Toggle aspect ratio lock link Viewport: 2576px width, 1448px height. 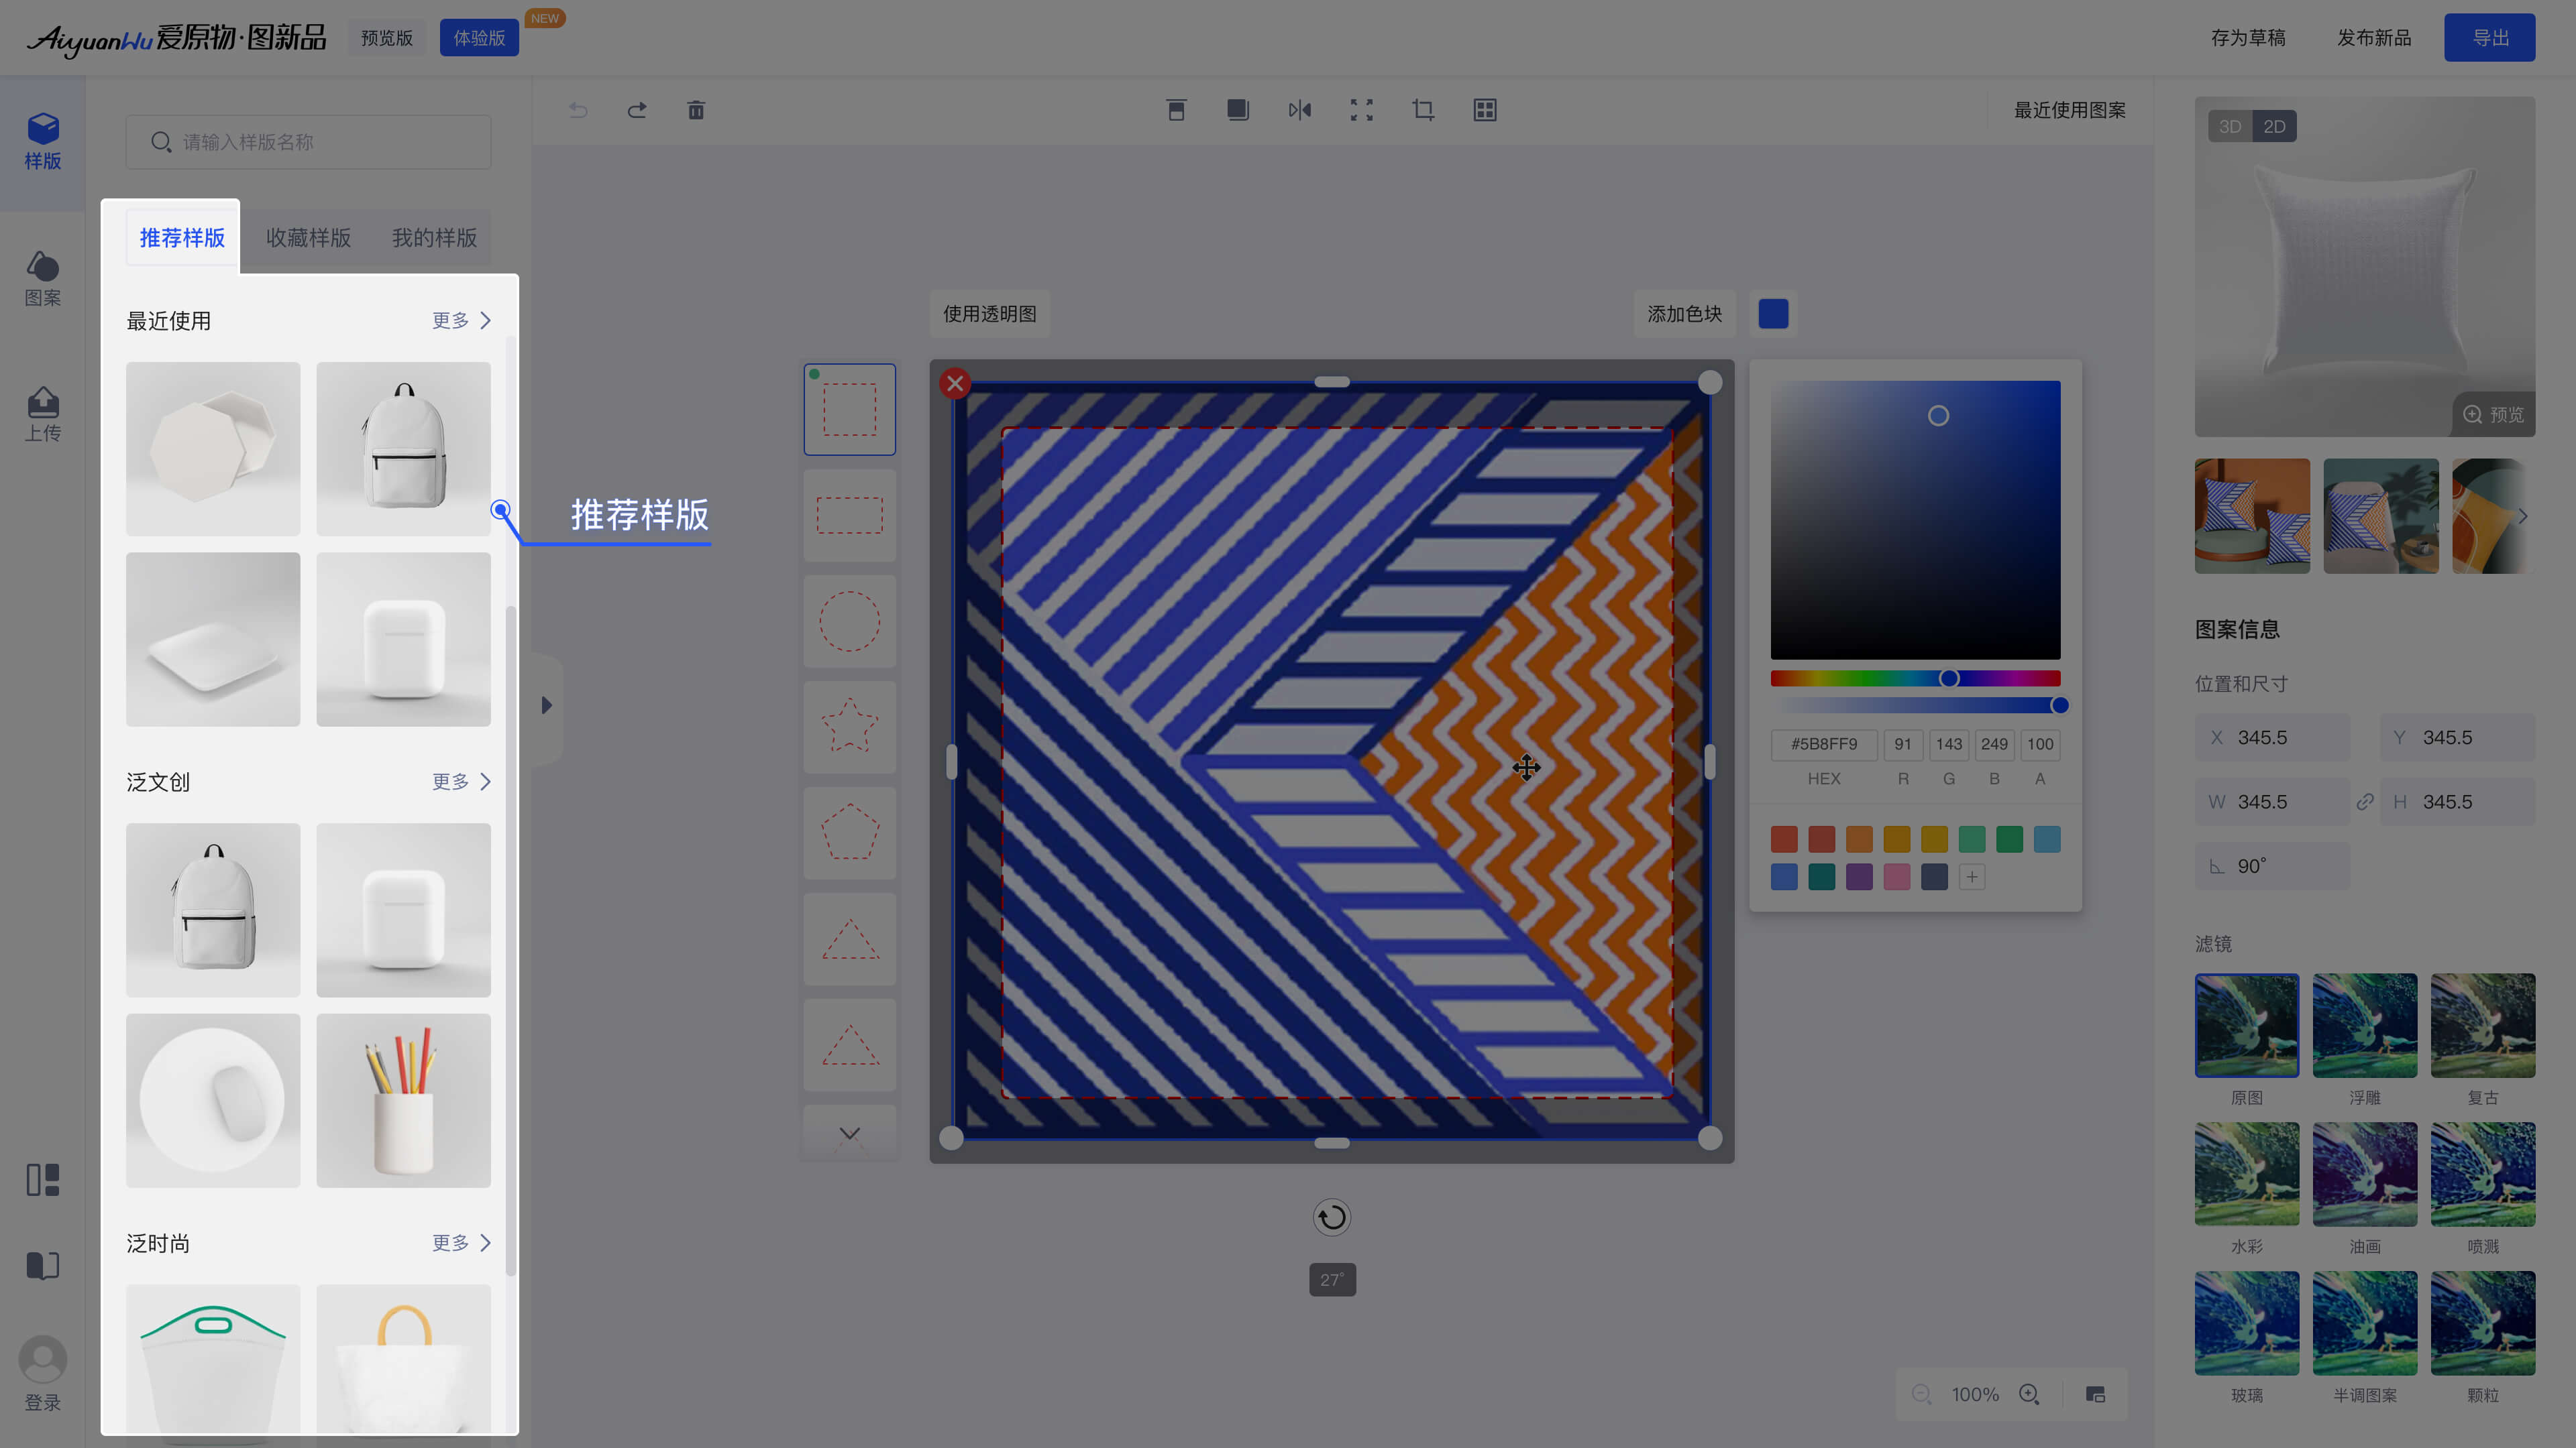point(2365,802)
